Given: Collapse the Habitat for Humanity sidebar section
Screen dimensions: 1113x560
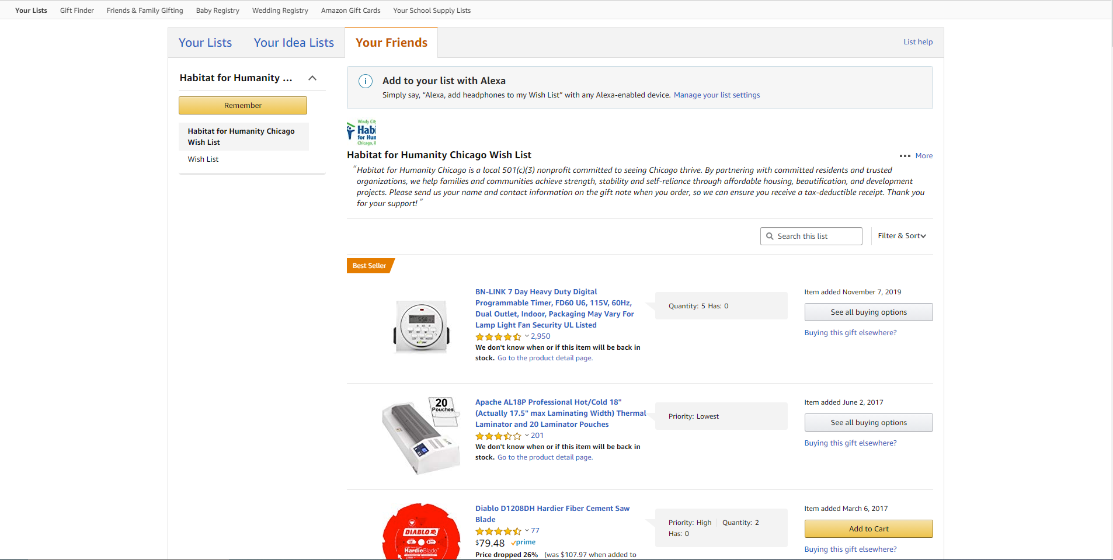Looking at the screenshot, I should (312, 78).
